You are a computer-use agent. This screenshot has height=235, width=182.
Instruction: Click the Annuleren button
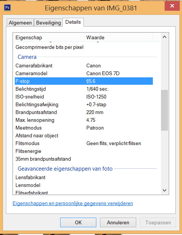click(x=118, y=222)
